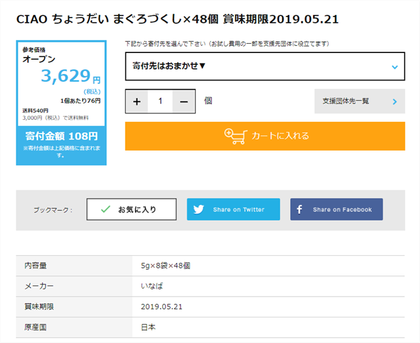Image resolution: width=420 pixels, height=343 pixels.
Task: Click the 賞味期限 label in the table
Action: [39, 306]
